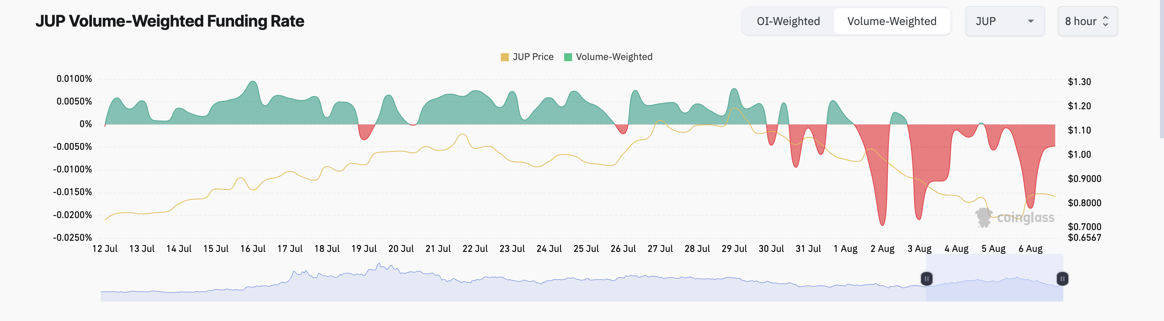Toggle the JUP Price legend entry
This screenshot has height=321, width=1164.
527,57
